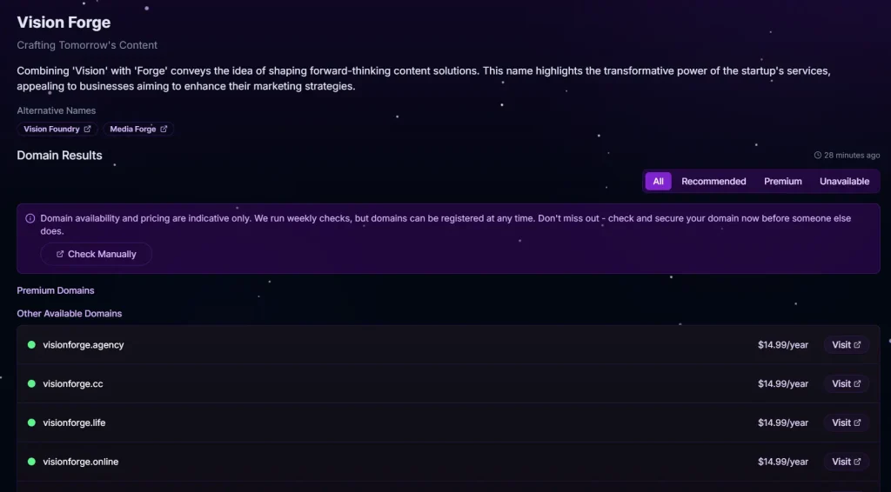Click Visit for visionforge.life
Viewport: 891px width, 492px height.
pyautogui.click(x=846, y=422)
